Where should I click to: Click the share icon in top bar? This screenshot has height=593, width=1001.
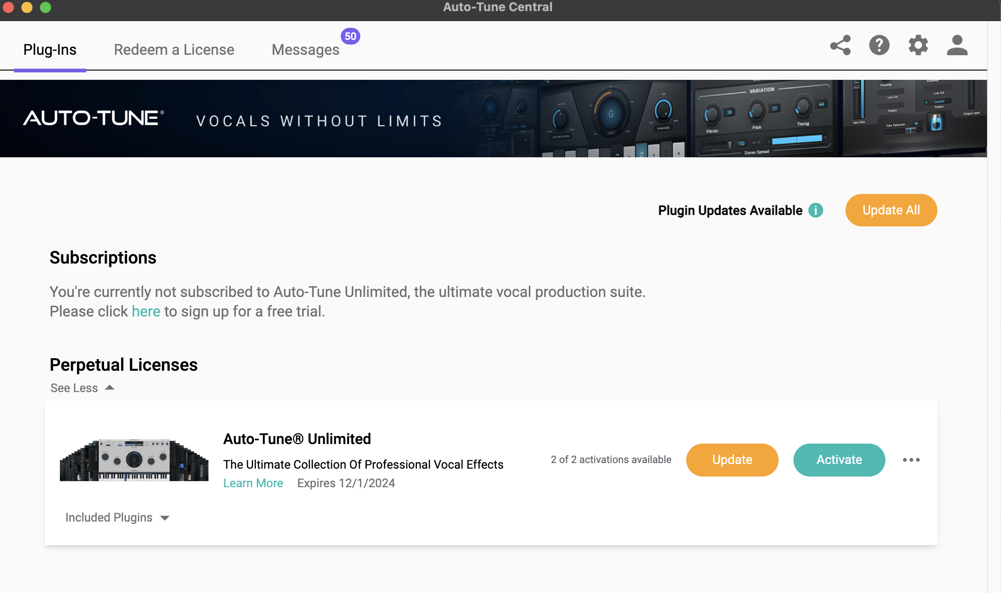point(840,45)
